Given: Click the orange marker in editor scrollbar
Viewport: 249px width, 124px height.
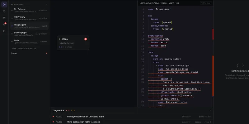Looking at the screenshot, I should pyautogui.click(x=213, y=76).
